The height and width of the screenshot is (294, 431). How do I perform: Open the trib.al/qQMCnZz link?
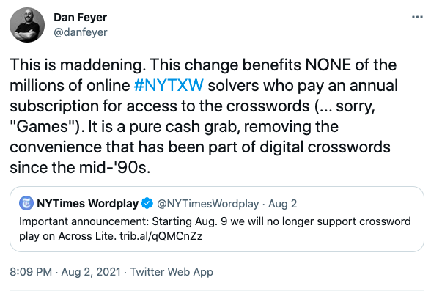coord(161,236)
